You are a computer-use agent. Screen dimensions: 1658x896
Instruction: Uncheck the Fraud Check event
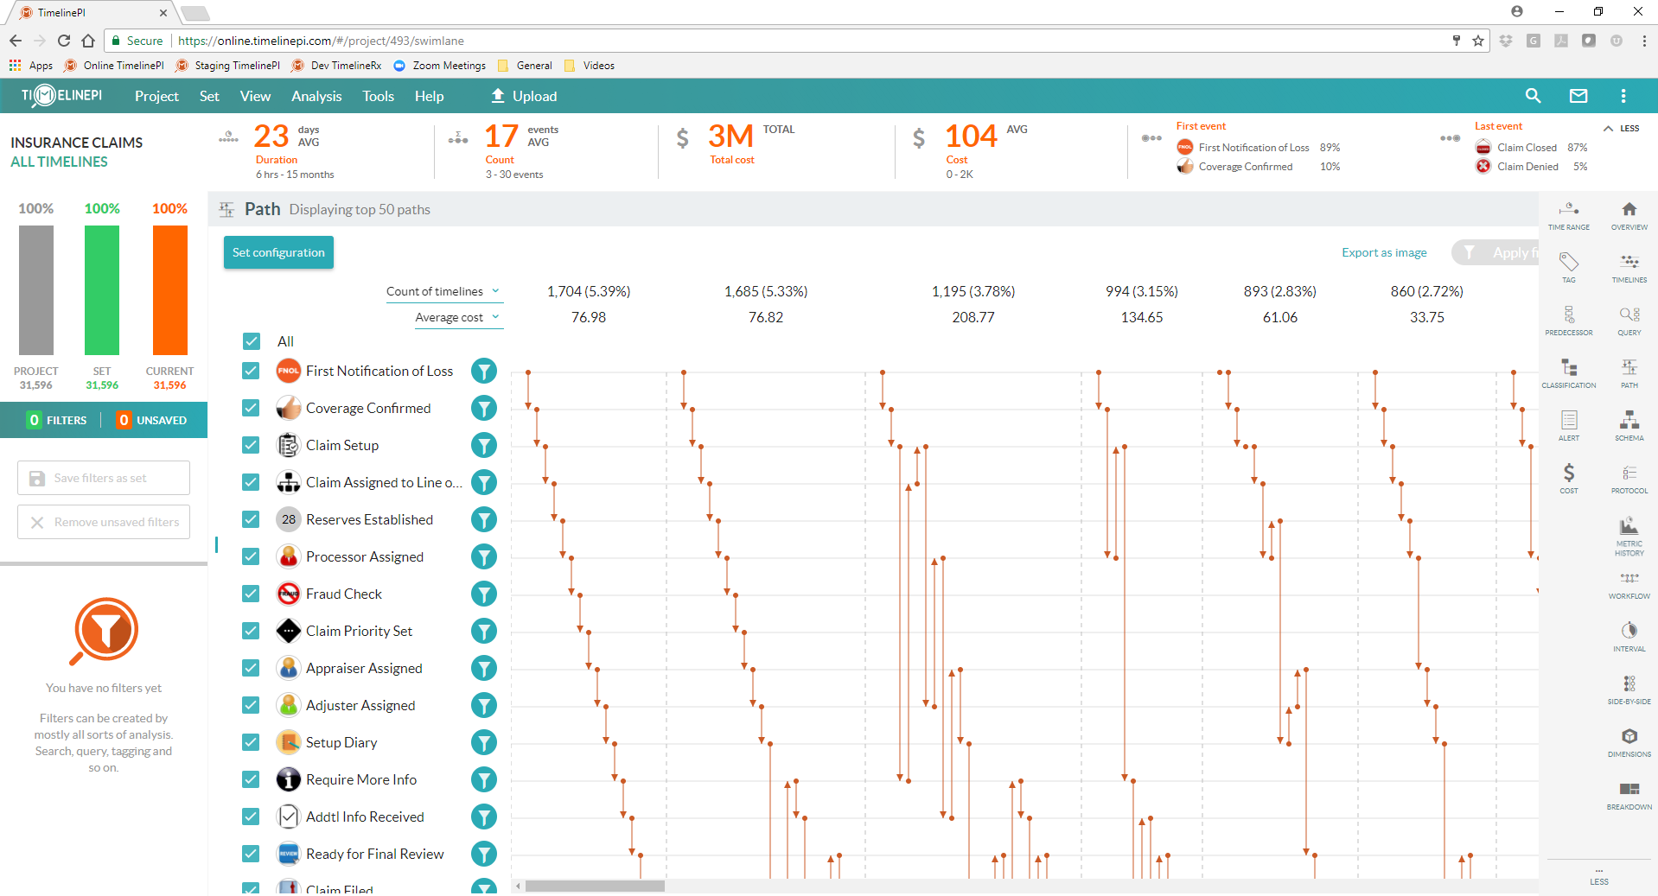(x=250, y=594)
